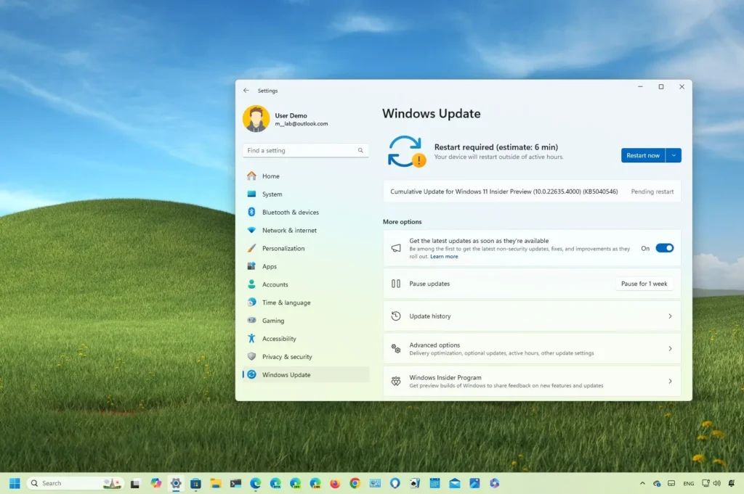Click the touch keyboard icon in the tray
744x494 pixels.
(x=671, y=484)
